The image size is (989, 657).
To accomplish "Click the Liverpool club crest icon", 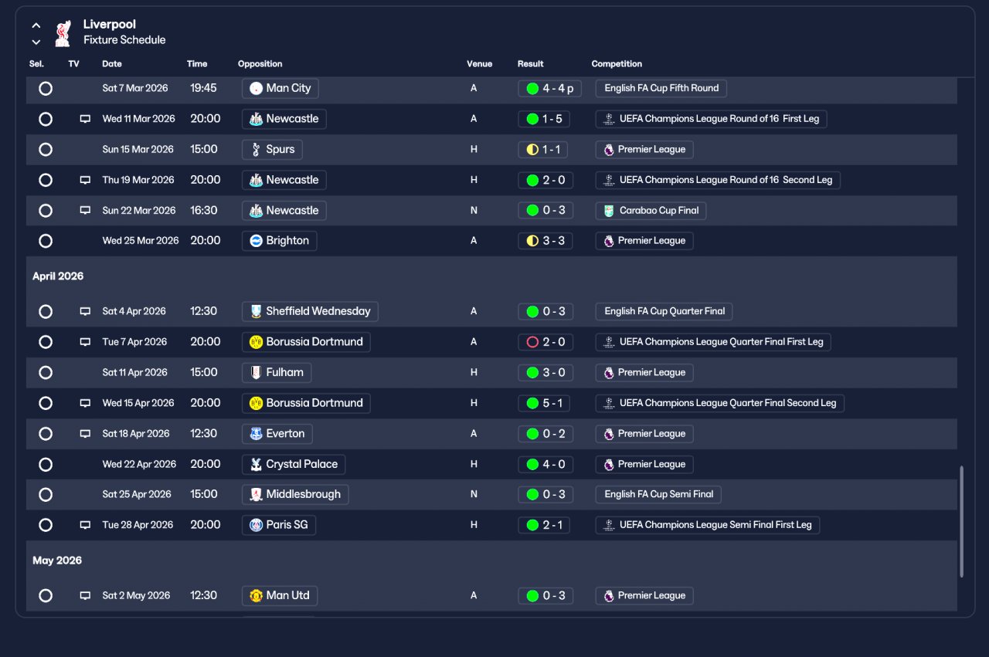I will coord(63,32).
